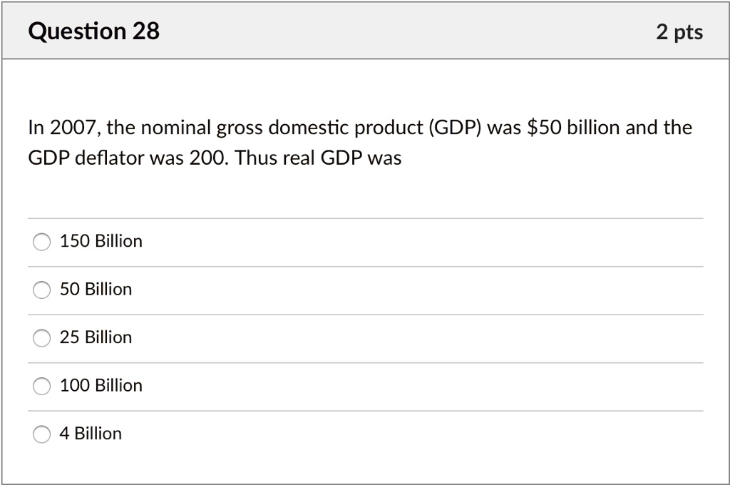The height and width of the screenshot is (485, 730).
Task: Click the answer label 50 Billion
Action: [x=96, y=290]
